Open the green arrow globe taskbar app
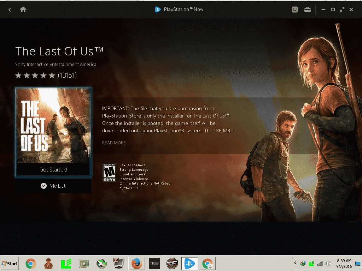 click(x=101, y=264)
